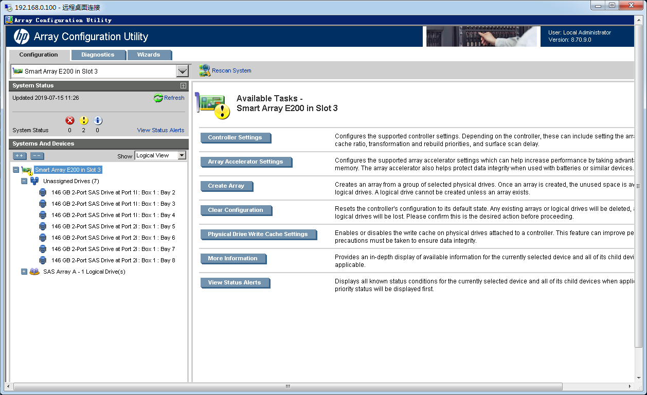Click the More Information button
Image resolution: width=647 pixels, height=395 pixels.
pyautogui.click(x=233, y=259)
